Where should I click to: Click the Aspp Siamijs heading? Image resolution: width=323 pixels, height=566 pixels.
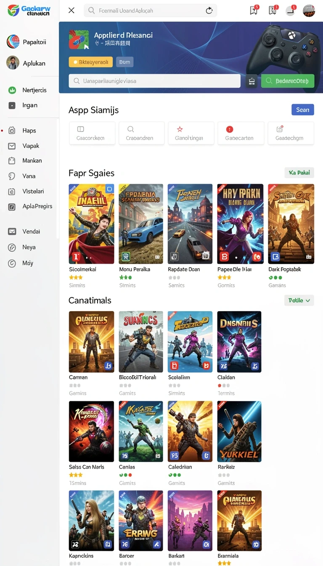point(93,110)
